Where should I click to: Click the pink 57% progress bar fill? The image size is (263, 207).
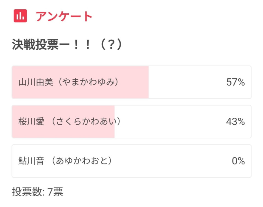click(80, 82)
